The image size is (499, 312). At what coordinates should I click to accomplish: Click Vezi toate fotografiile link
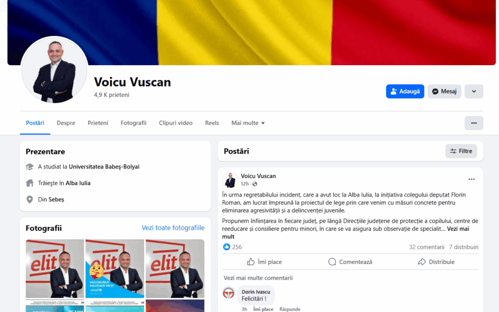[173, 228]
